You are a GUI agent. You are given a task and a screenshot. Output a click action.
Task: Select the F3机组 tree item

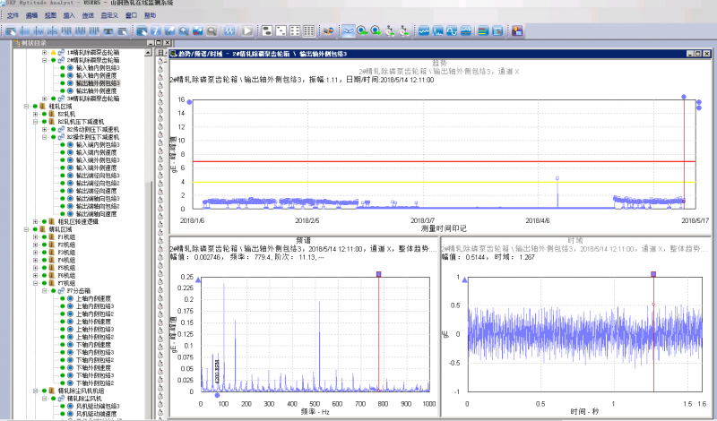(x=67, y=252)
